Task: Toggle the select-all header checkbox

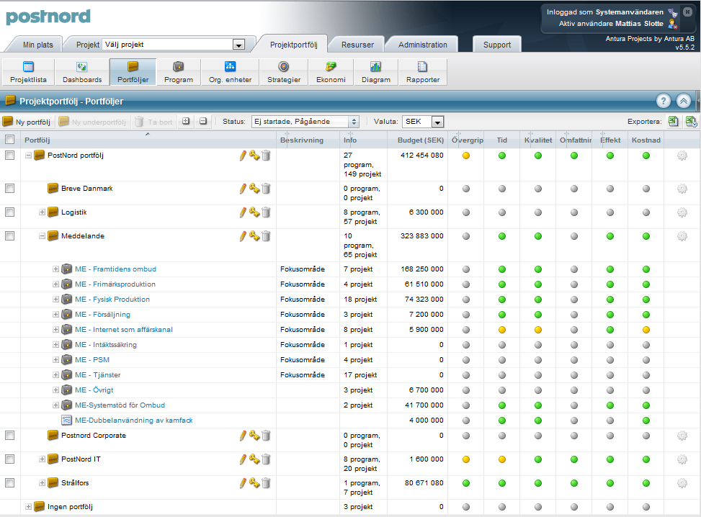Action: [9, 140]
